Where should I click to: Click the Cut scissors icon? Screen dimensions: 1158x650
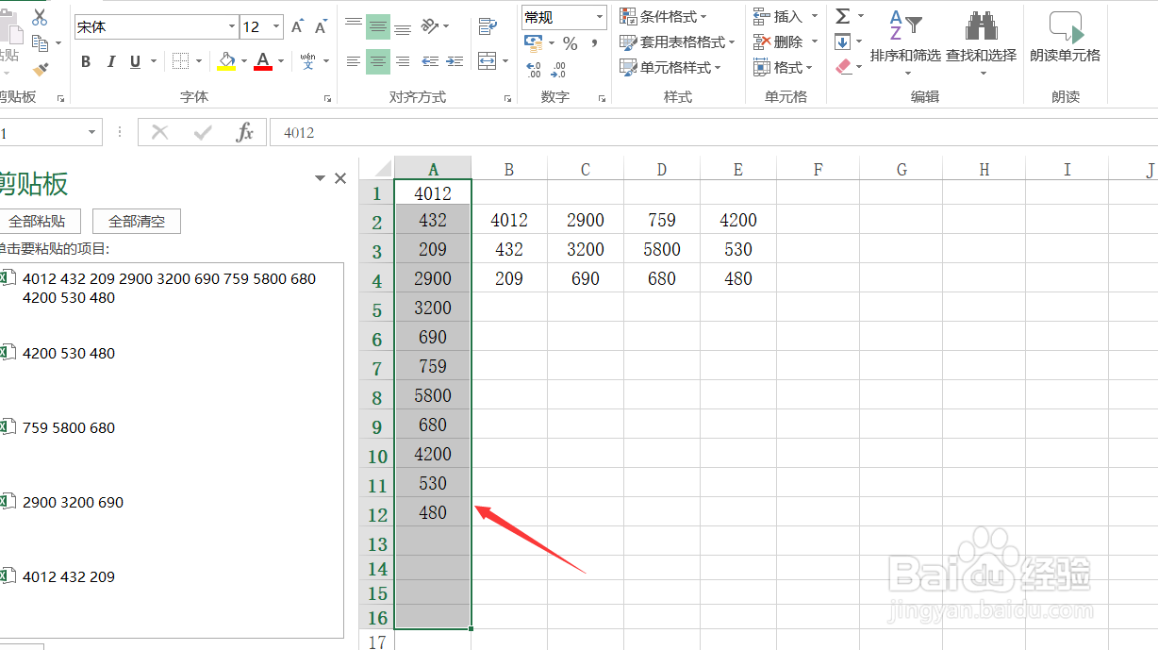click(x=40, y=17)
